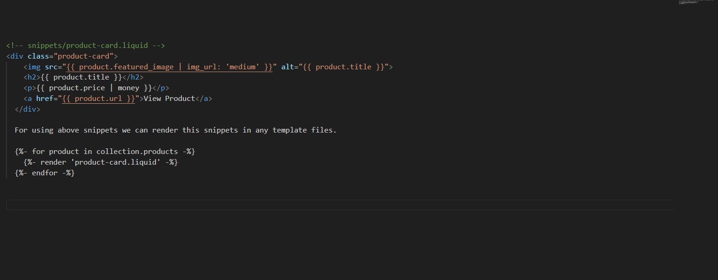Click the "View Product" anchor text
718x280 pixels.
(169, 99)
